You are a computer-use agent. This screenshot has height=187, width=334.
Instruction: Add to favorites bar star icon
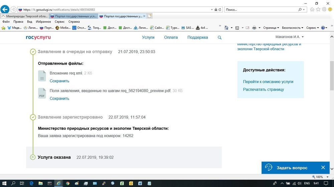3,28
